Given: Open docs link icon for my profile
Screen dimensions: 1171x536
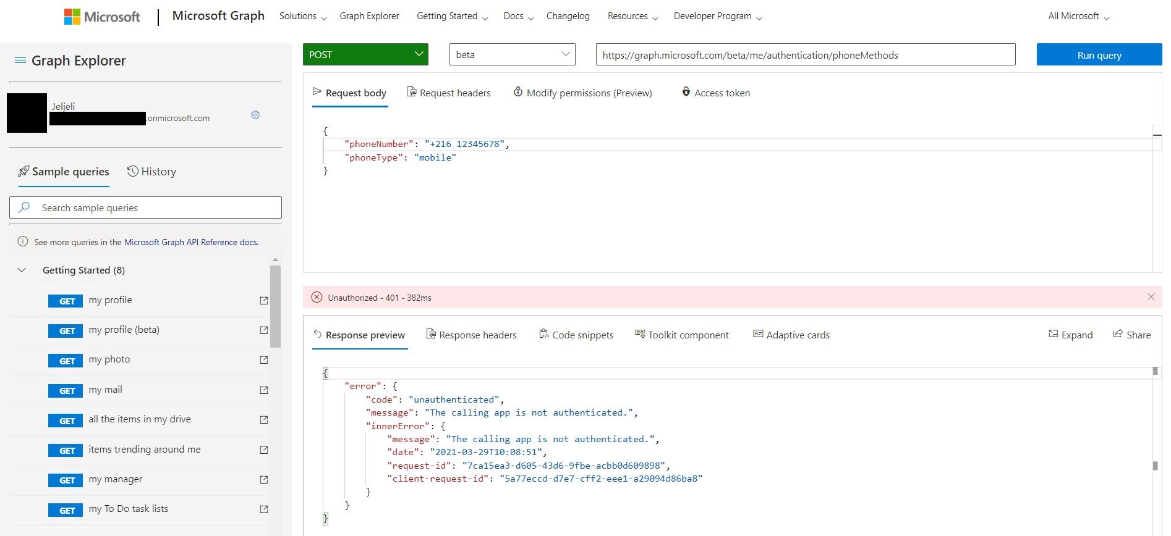Looking at the screenshot, I should (264, 300).
